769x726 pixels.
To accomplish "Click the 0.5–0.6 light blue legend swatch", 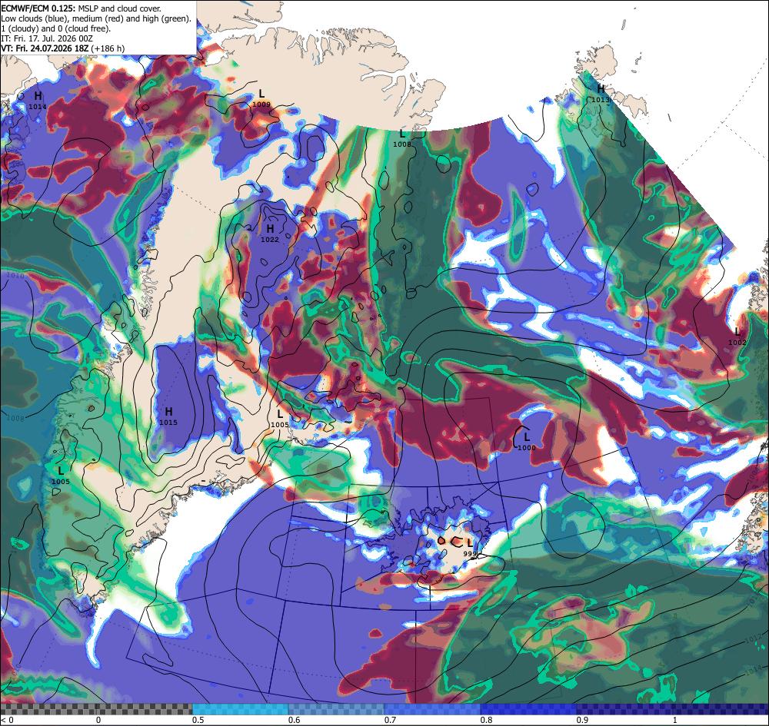I will coord(240,709).
